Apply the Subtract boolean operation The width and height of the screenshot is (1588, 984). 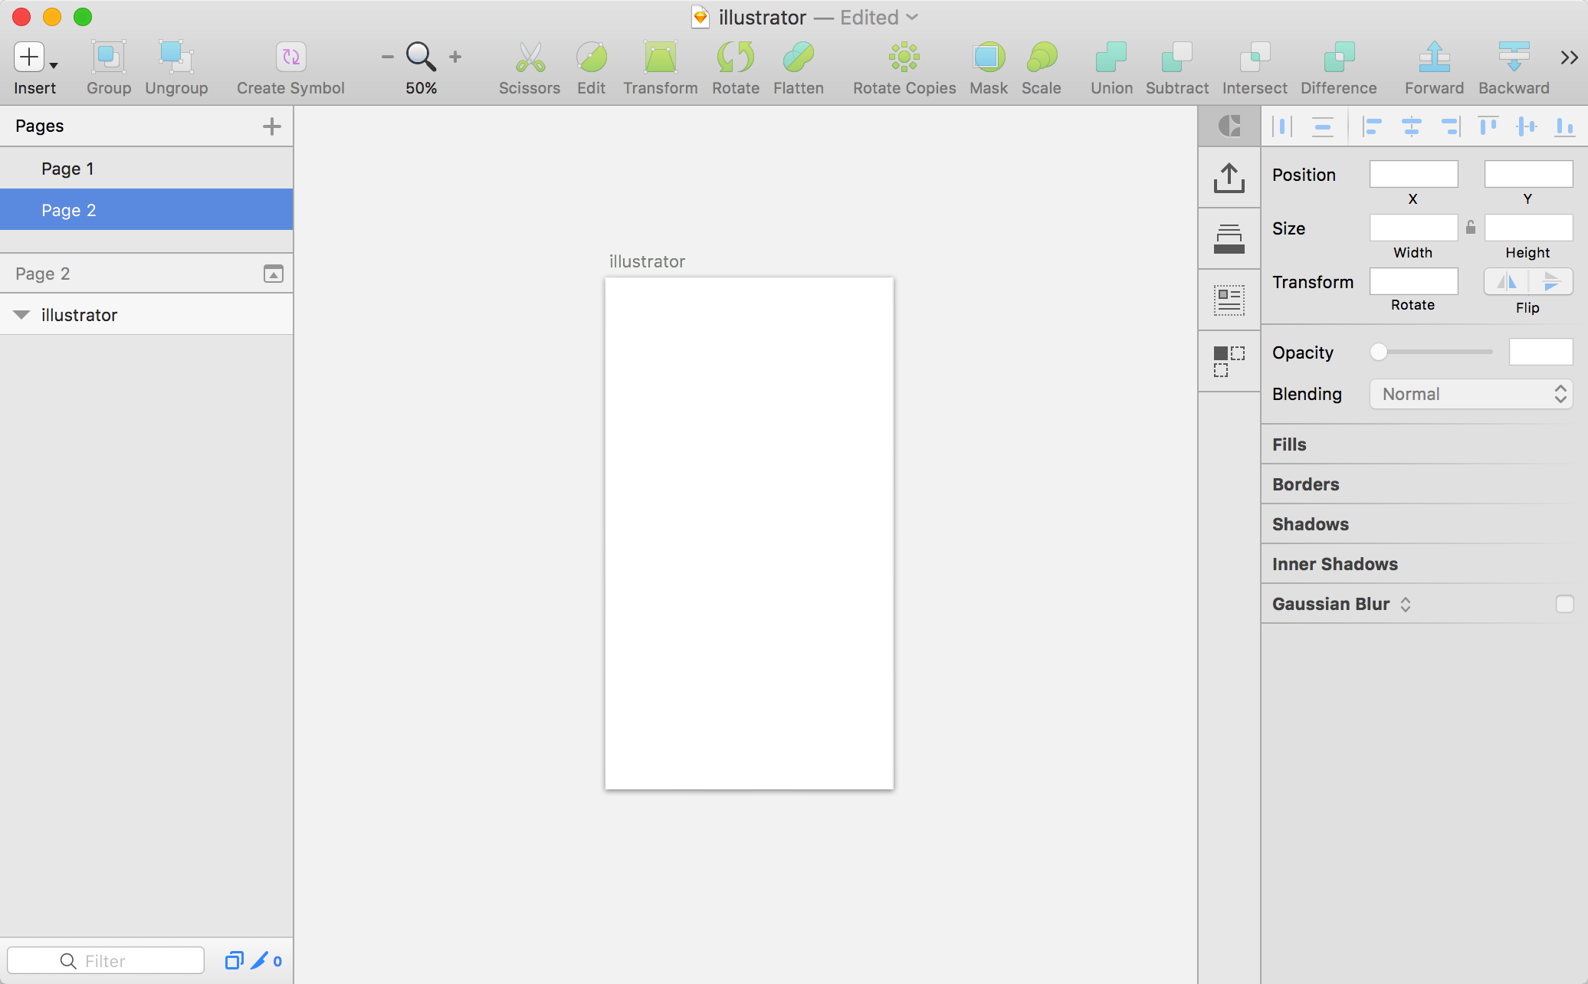point(1177,57)
